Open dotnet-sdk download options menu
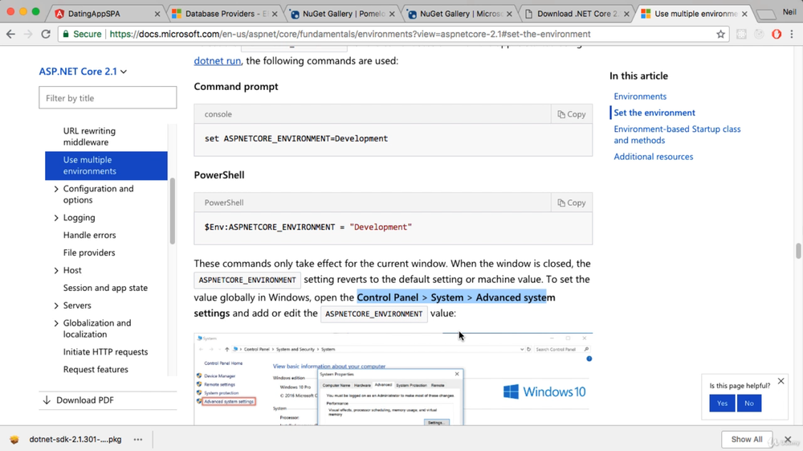 click(x=138, y=439)
